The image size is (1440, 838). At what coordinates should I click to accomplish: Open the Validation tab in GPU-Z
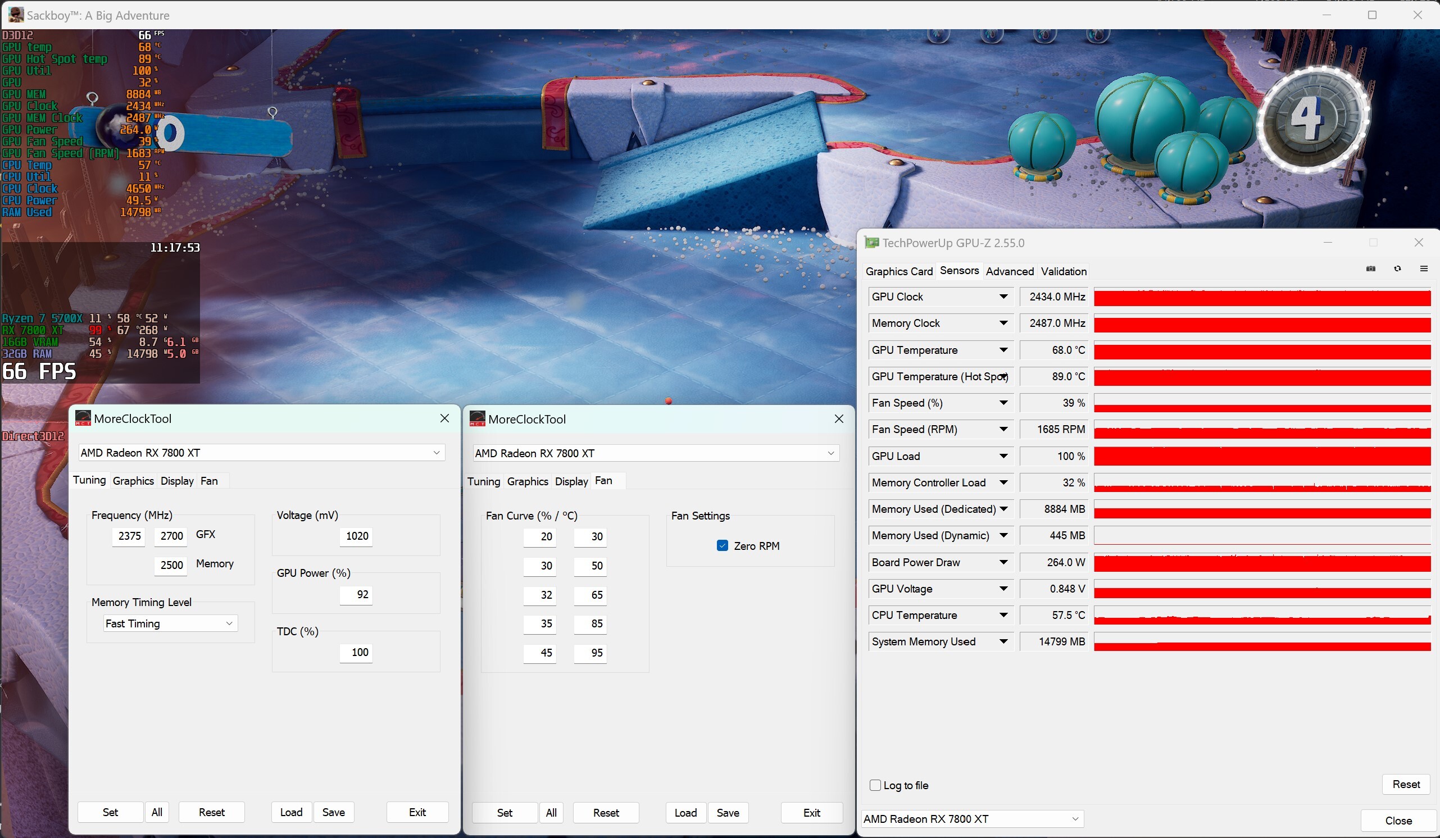[x=1064, y=271]
